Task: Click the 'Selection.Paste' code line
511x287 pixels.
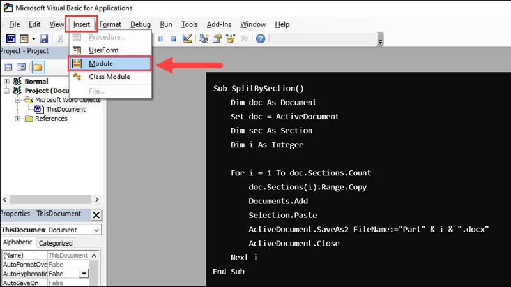Action: (282, 215)
